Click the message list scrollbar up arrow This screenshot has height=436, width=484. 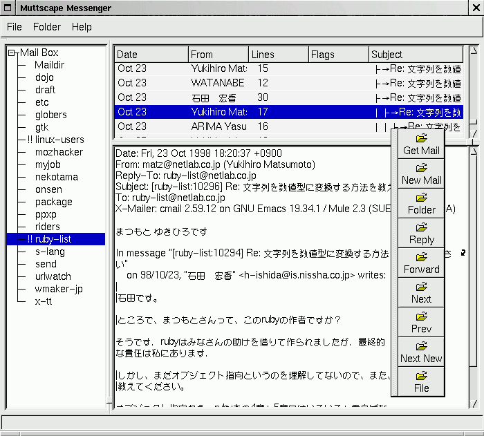474,50
